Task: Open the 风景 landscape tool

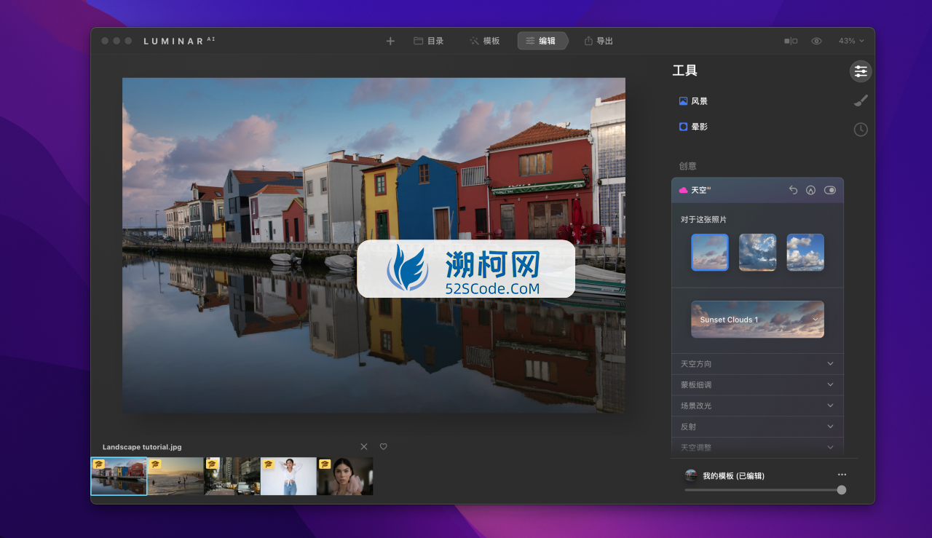Action: (x=693, y=101)
